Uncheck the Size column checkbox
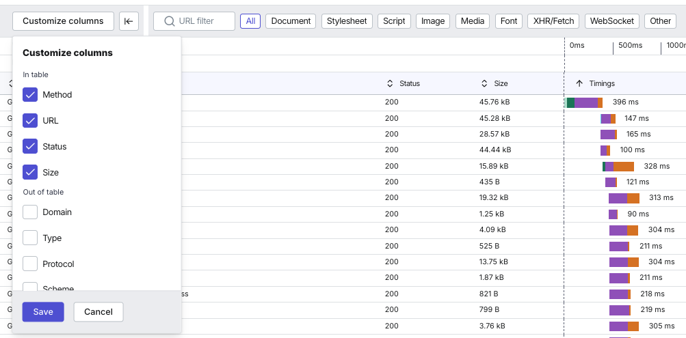686x338 pixels. coord(30,172)
